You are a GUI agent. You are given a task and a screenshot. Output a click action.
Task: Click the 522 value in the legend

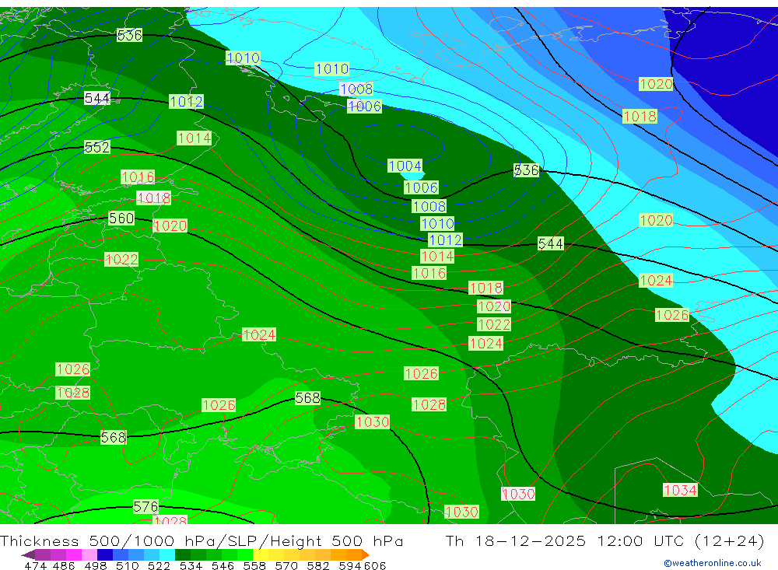point(159,565)
